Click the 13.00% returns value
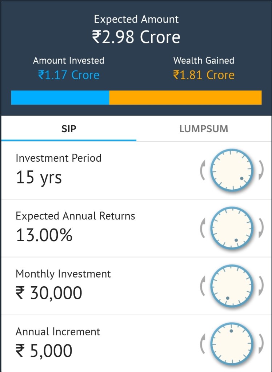 click(44, 235)
